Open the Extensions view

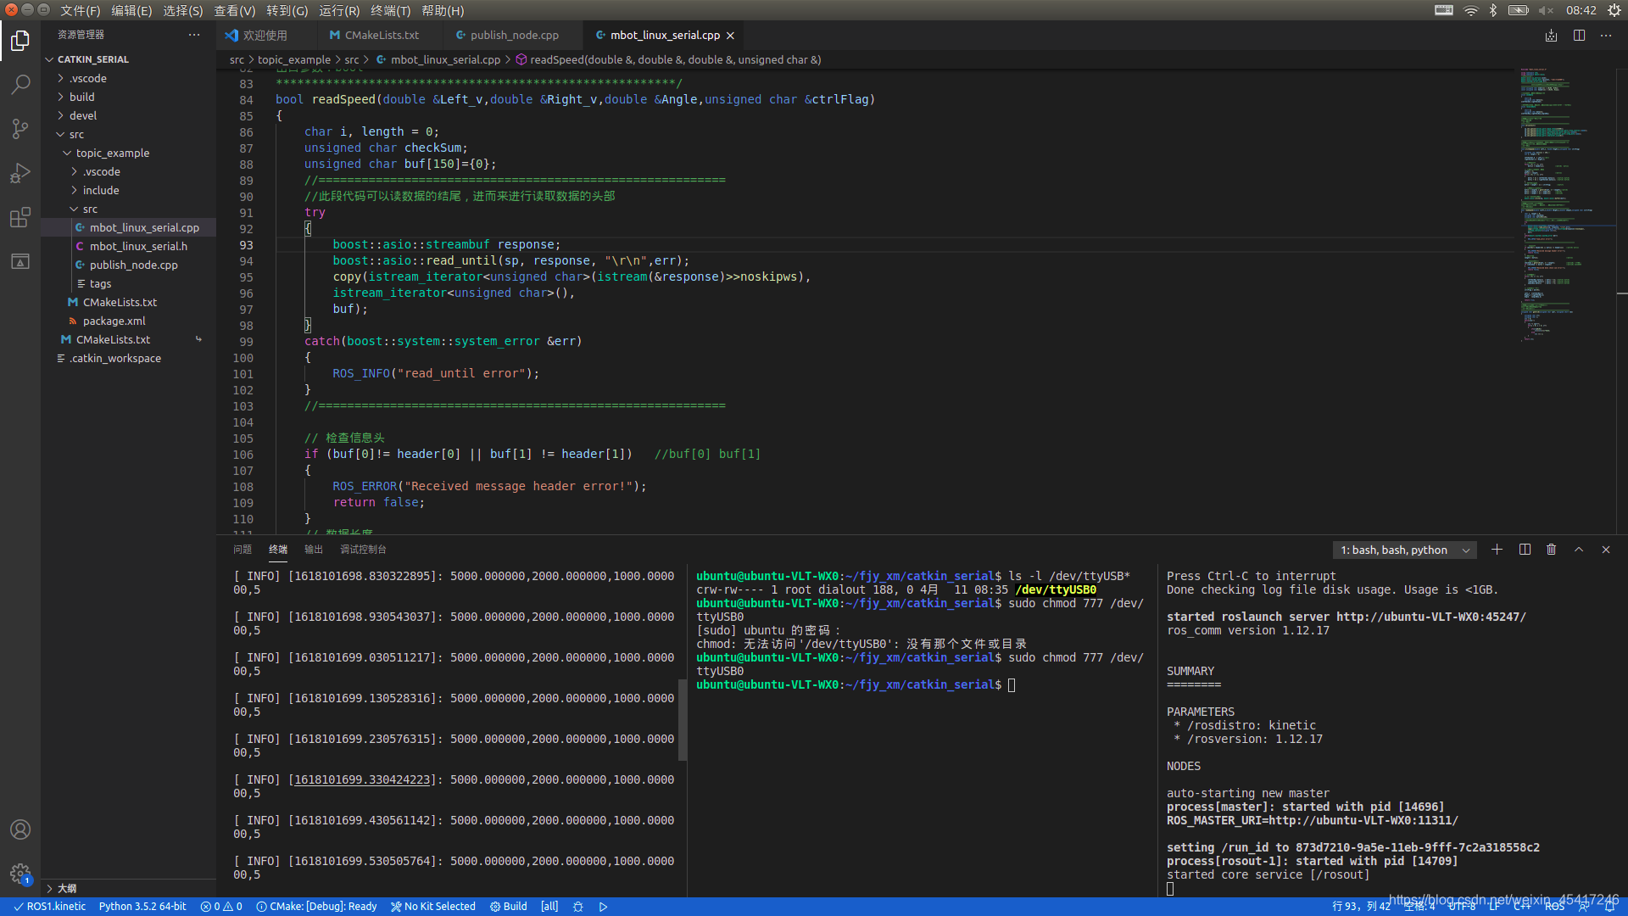[20, 217]
